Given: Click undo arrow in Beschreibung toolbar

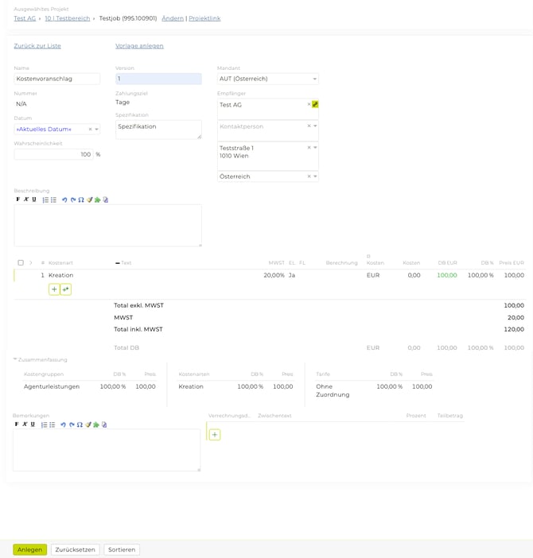Looking at the screenshot, I should click(64, 200).
